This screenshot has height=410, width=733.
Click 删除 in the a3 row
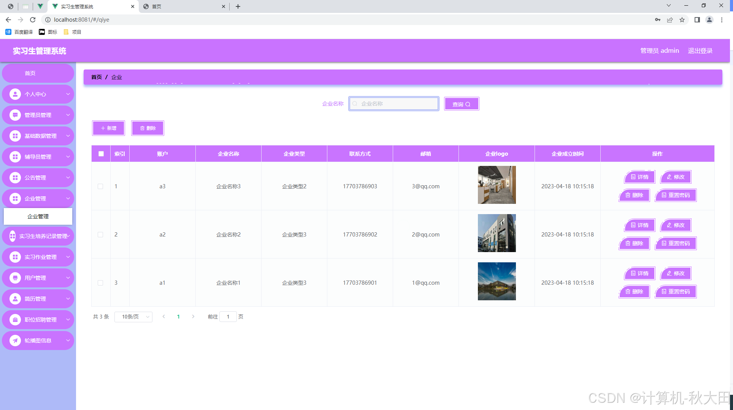coord(635,195)
